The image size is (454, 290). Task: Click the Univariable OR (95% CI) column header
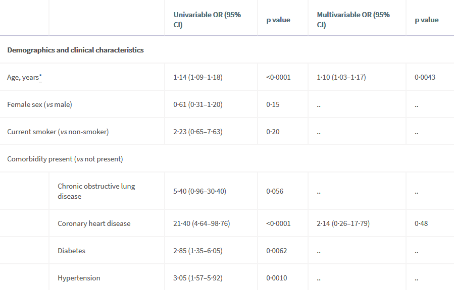207,20
